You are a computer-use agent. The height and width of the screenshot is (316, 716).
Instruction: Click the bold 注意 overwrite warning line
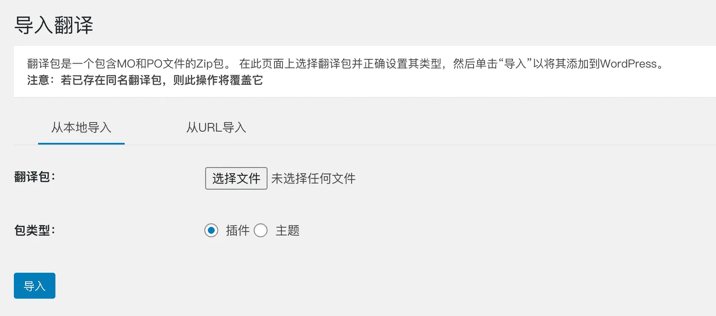click(x=145, y=80)
